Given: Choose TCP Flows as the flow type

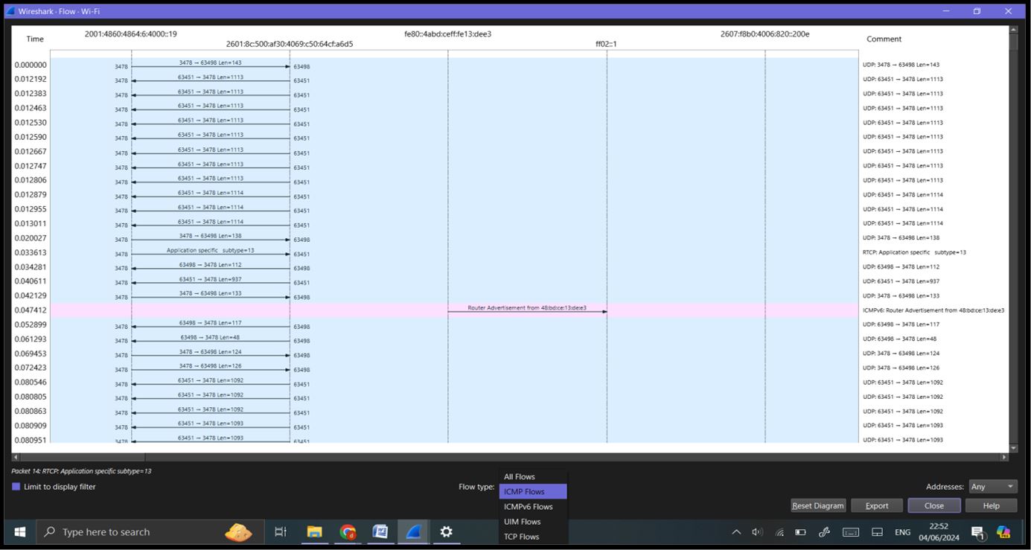Looking at the screenshot, I should point(520,536).
